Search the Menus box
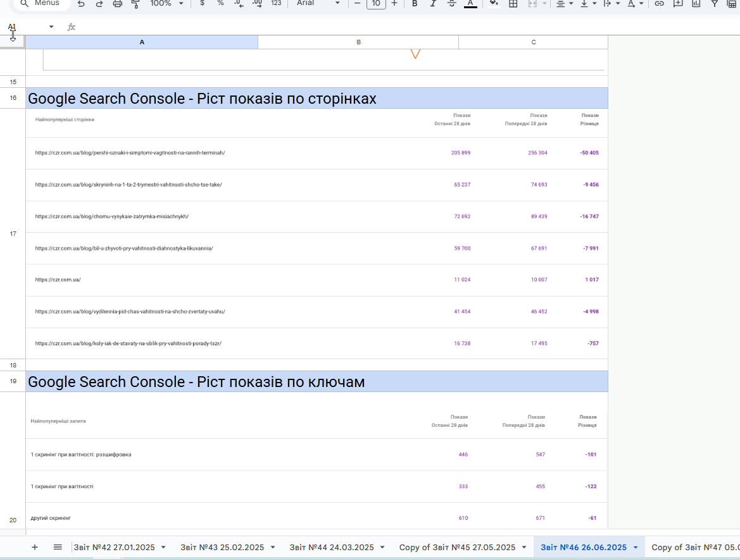 pos(42,3)
